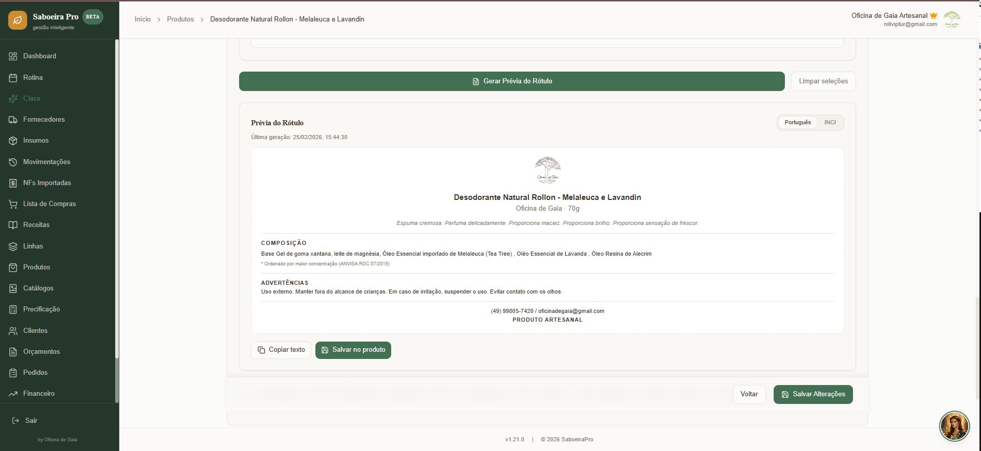Switch label preview to Português
981x451 pixels.
[x=798, y=123]
